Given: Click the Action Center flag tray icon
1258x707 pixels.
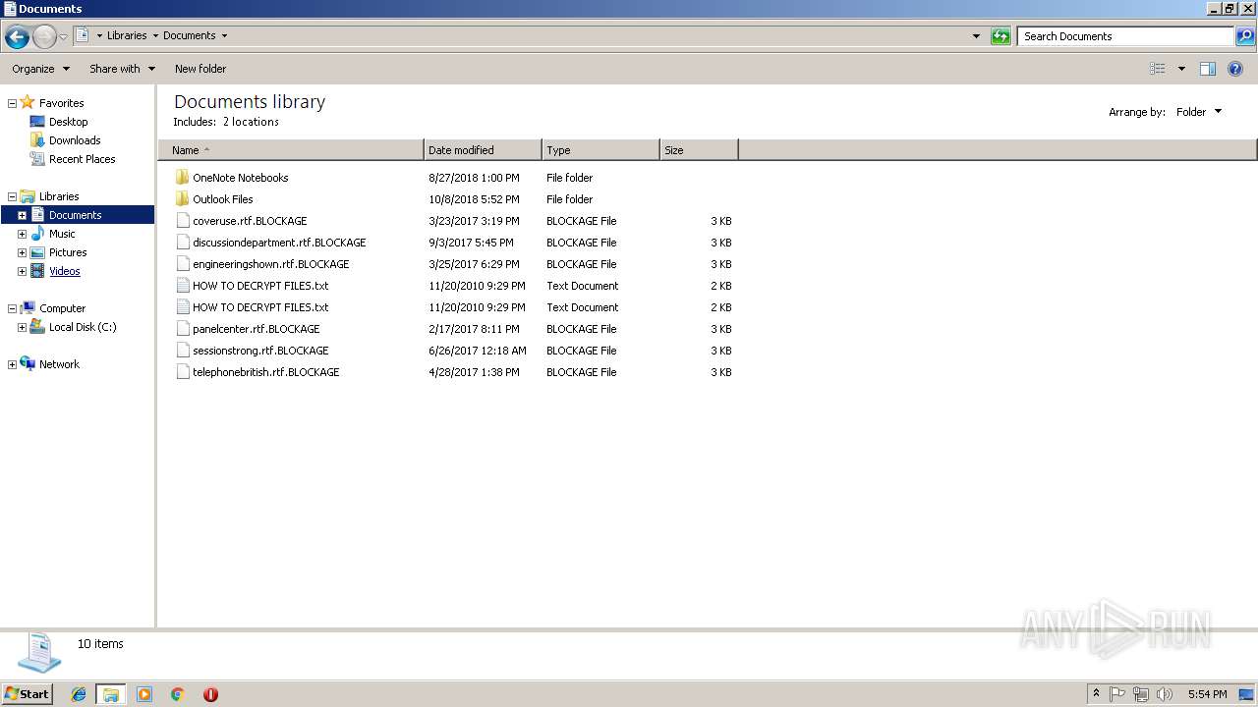Looking at the screenshot, I should [x=1117, y=694].
